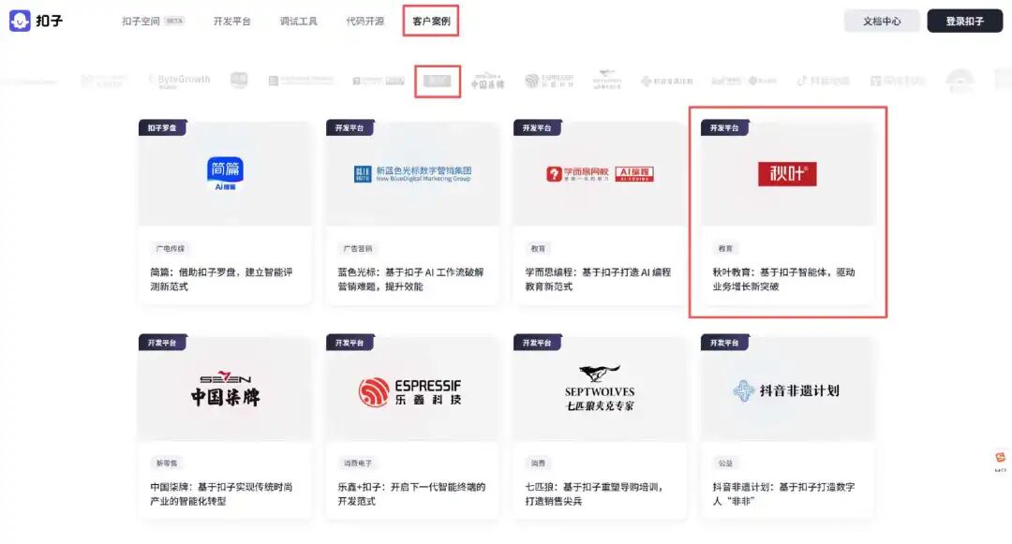Click the 学而思网校 AI编程 card logo
1012x544 pixels.
(x=600, y=174)
